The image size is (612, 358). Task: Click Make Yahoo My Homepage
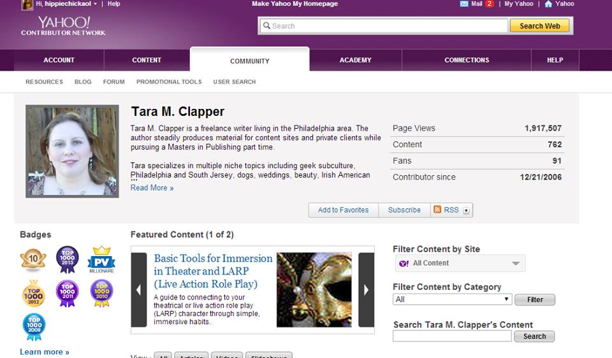tap(295, 4)
